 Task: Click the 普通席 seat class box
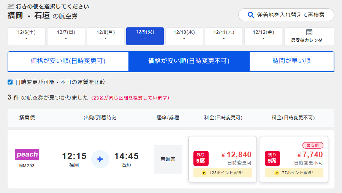(168, 159)
